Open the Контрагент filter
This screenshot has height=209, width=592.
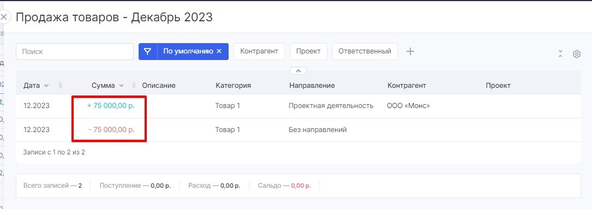pos(259,51)
